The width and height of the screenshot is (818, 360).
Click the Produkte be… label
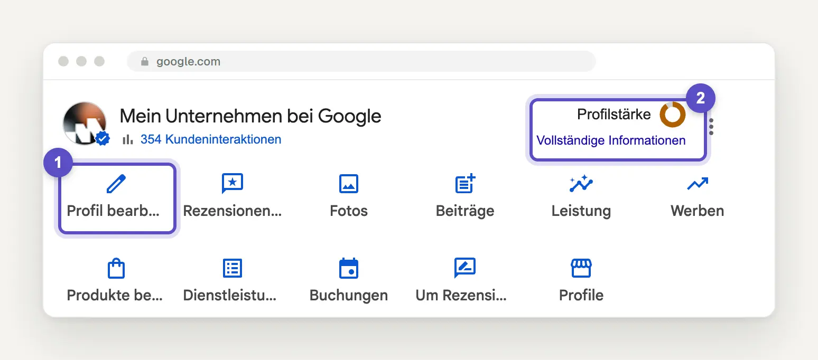tap(115, 295)
